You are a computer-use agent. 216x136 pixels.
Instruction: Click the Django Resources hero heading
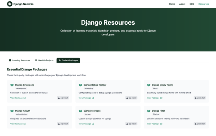[x=108, y=23]
